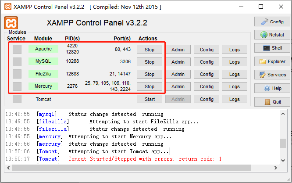The image size is (292, 183).
Task: Click the 'Attempting to start Tomcat app' log line
Action: point(118,151)
